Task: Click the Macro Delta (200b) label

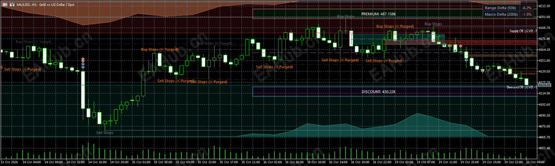Action: pos(502,15)
